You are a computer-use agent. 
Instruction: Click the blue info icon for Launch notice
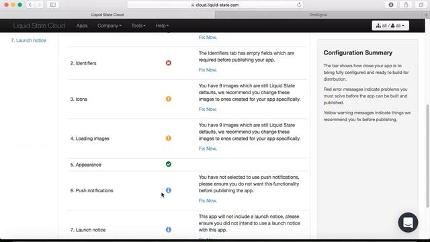[x=169, y=229]
